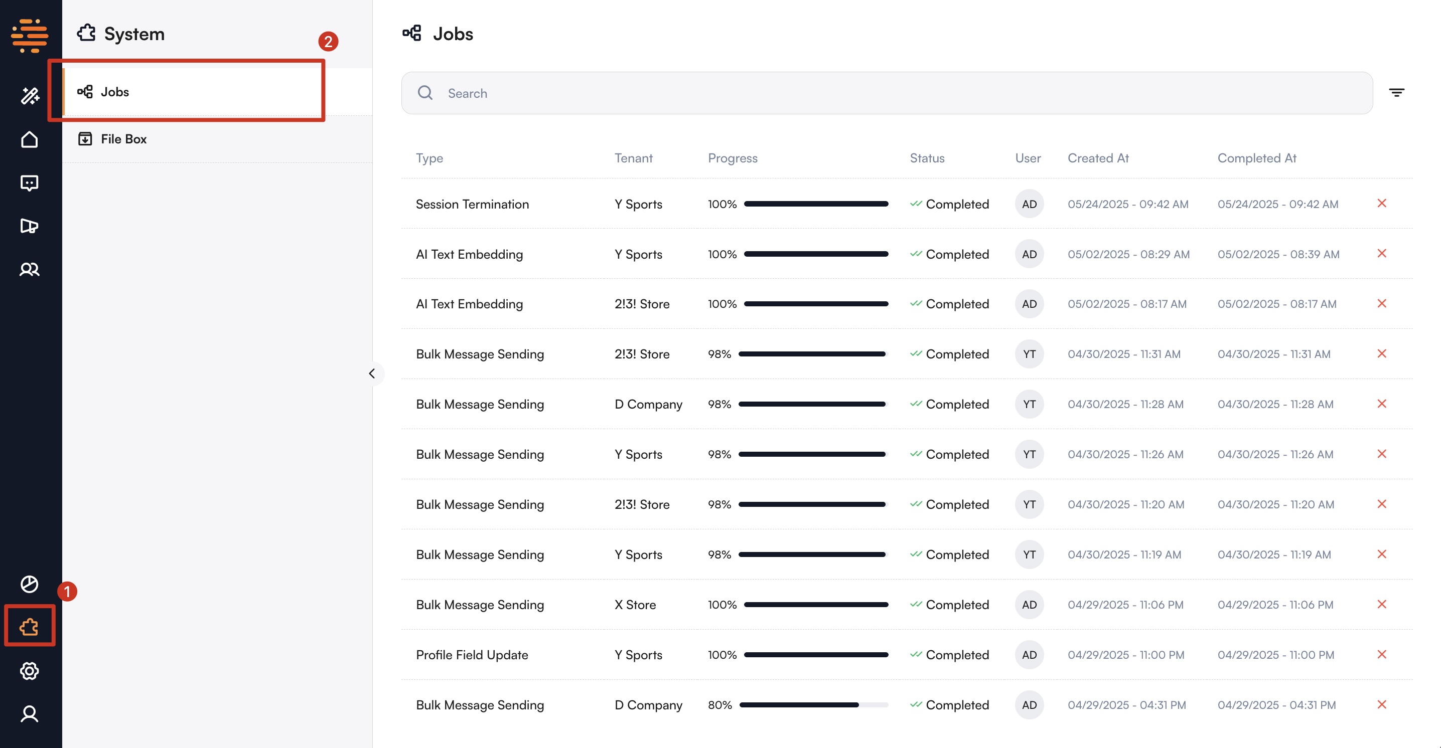
Task: Open the contacts people sidebar icon
Action: pyautogui.click(x=30, y=269)
